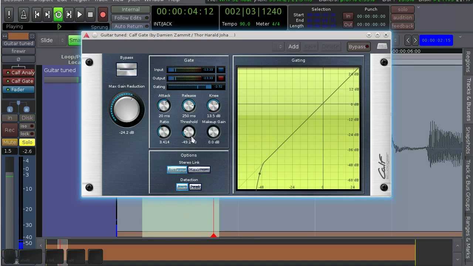Mute the Guitar tuned track
Viewport: 473px width, 266px height.
10,142
